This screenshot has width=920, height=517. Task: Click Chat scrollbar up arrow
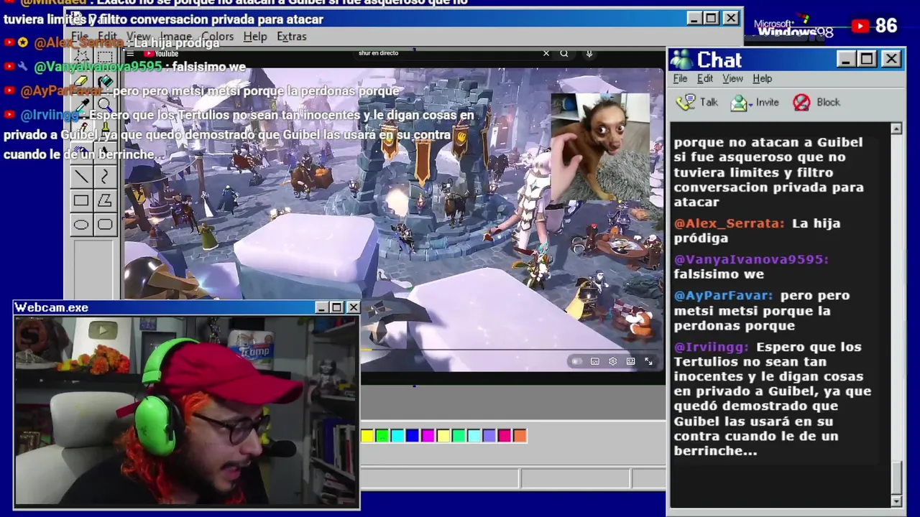coord(896,129)
